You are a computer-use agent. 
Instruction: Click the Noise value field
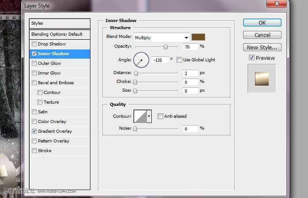tap(190, 129)
